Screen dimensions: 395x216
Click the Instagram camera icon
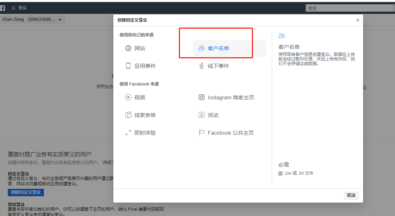202,97
